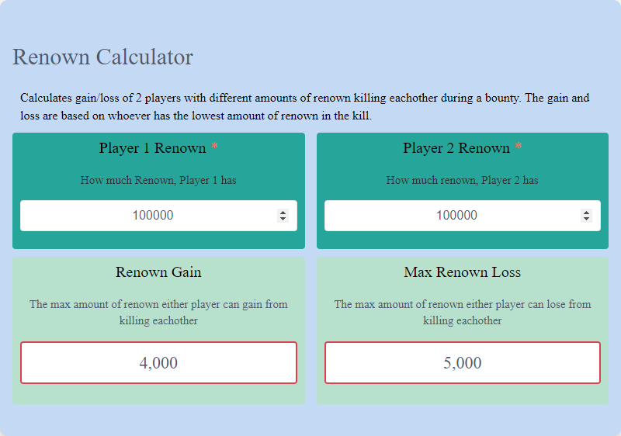This screenshot has width=621, height=436.
Task: Increment Player 2 Renown using up spinner
Action: tap(586, 213)
